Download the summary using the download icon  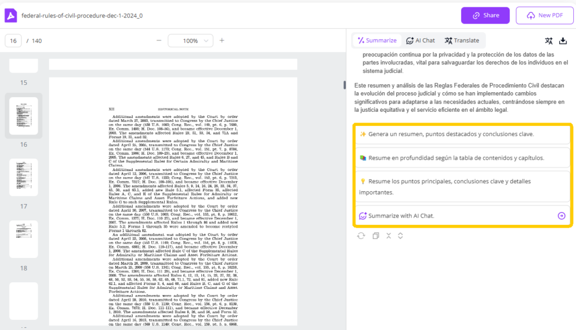(x=563, y=40)
